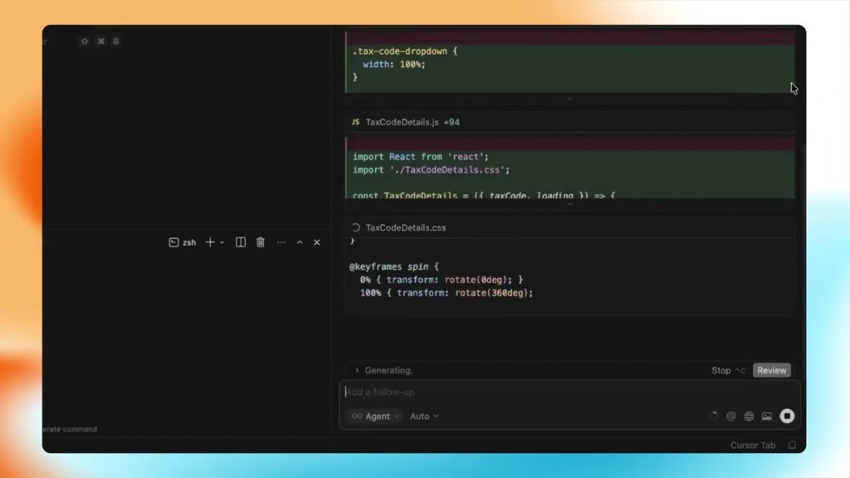Click the Add a follow-up input field
The image size is (850, 478).
pos(498,391)
